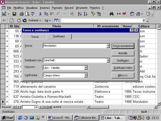
Task: Click the Paste clipboard icon
Action: pyautogui.click(x=52, y=14)
